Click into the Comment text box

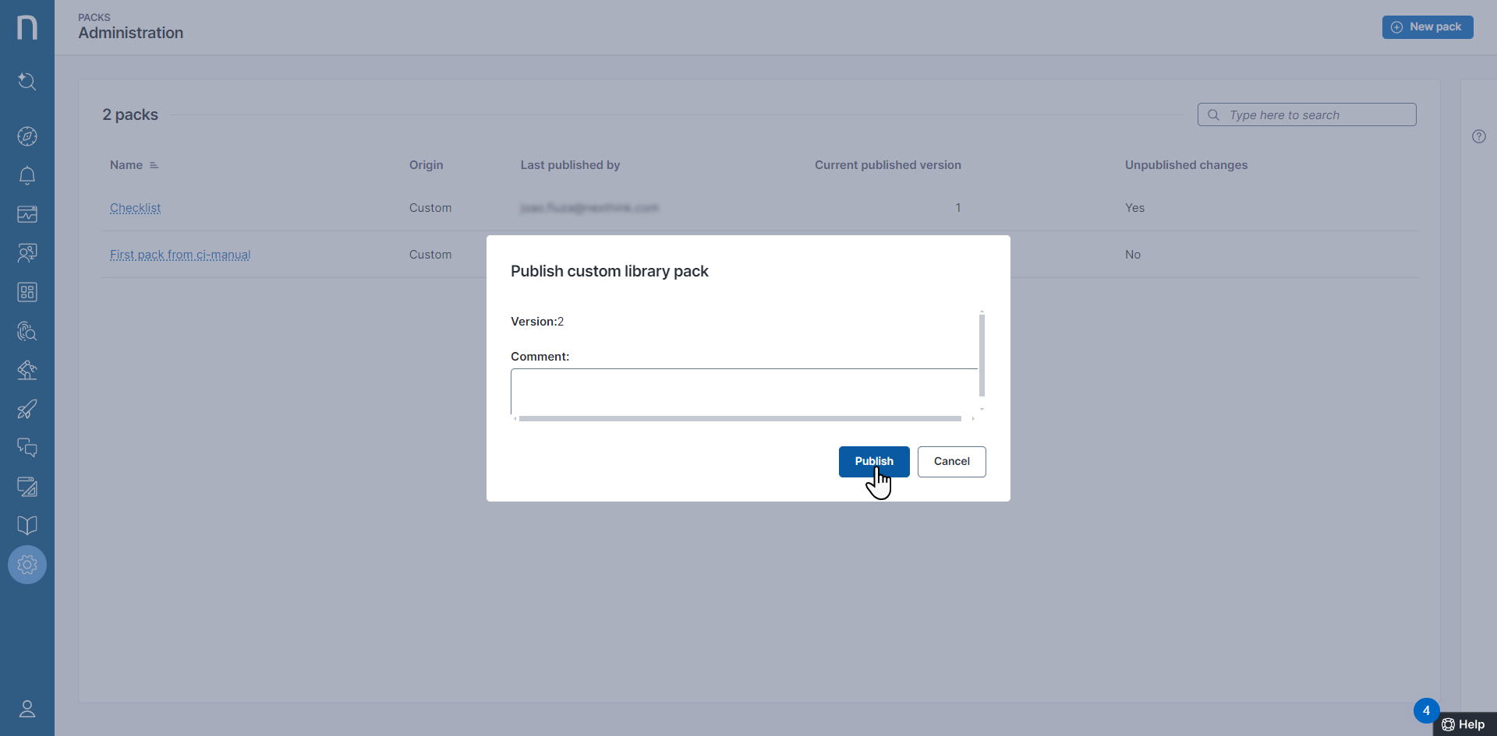pos(743,391)
